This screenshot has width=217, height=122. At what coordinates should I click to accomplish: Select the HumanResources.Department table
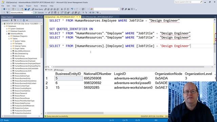(x=26, y=59)
